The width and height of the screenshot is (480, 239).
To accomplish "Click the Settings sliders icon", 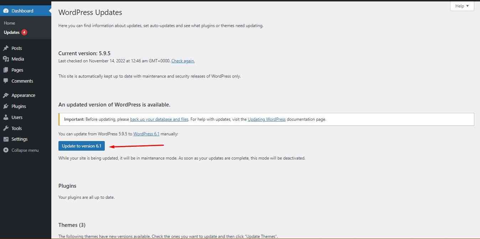I will click(x=6, y=139).
